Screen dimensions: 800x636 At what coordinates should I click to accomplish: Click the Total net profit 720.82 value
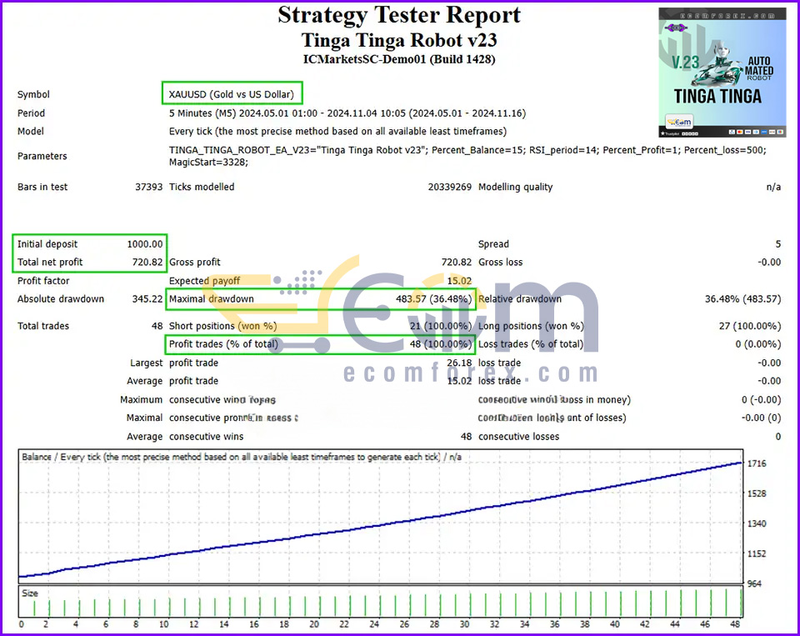[x=147, y=262]
